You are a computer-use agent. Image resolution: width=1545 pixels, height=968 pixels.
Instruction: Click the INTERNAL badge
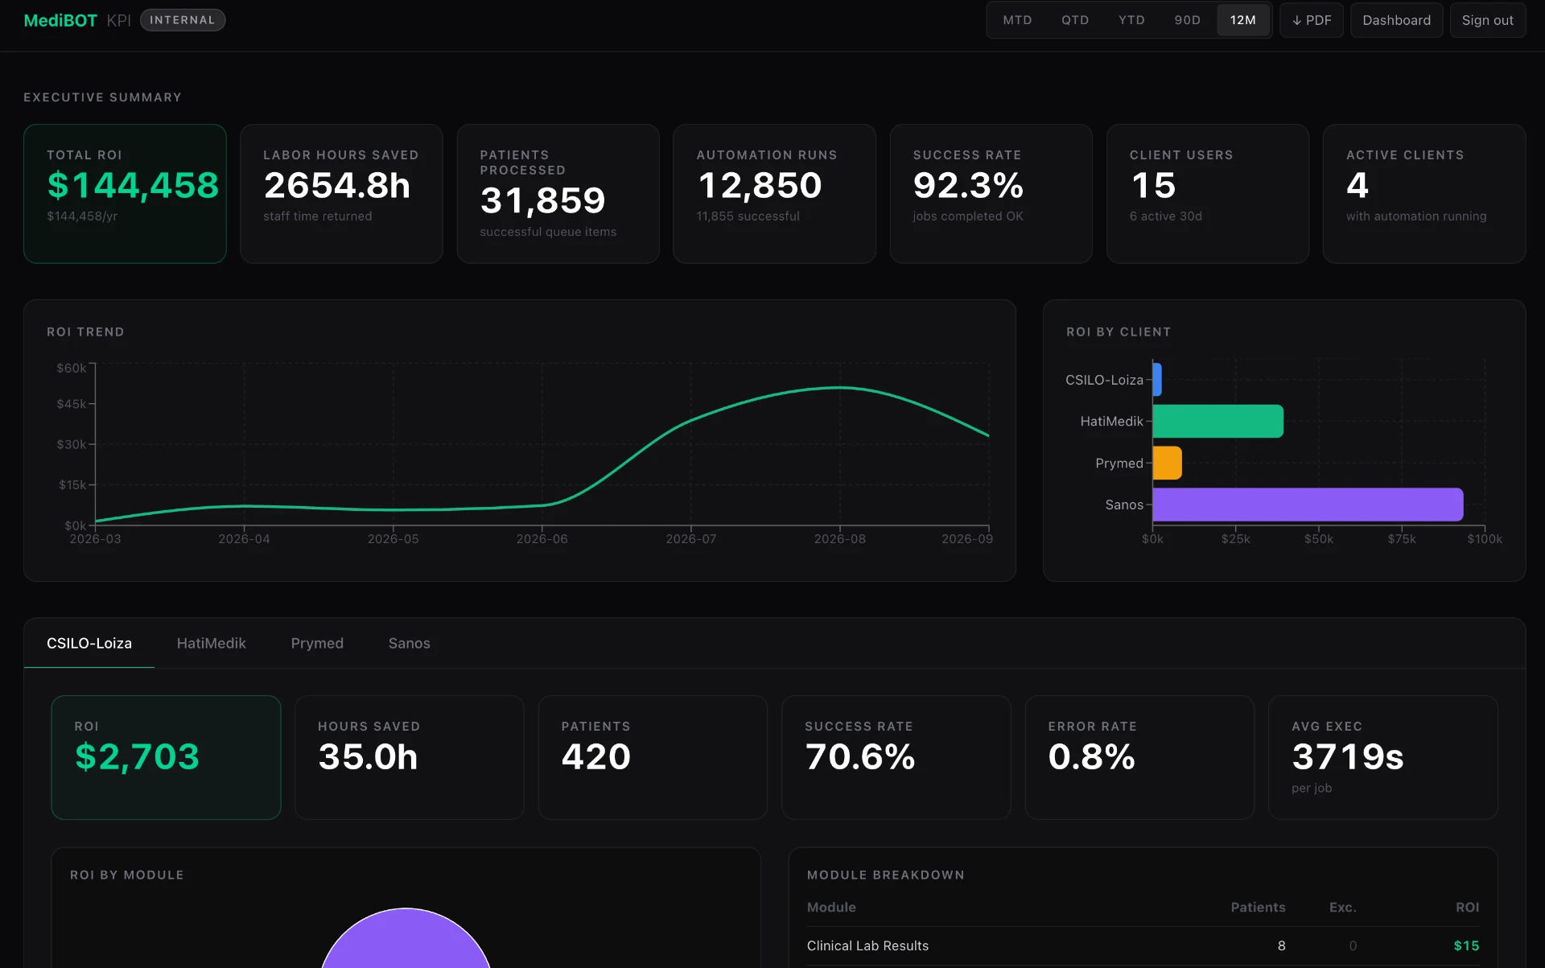coord(183,20)
